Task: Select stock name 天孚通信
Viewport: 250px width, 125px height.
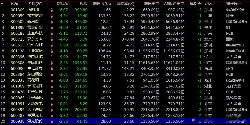Action: coord(35,109)
